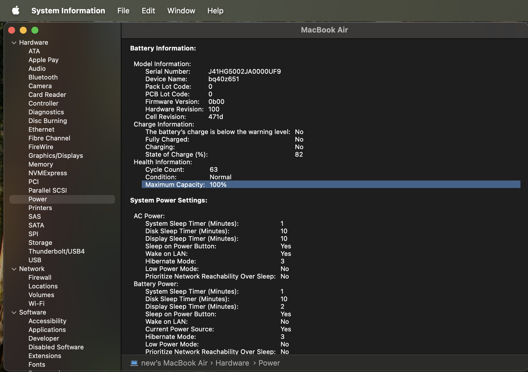Viewport: 528px width, 372px height.
Task: Select PCI in the sidebar
Action: pyautogui.click(x=33, y=182)
